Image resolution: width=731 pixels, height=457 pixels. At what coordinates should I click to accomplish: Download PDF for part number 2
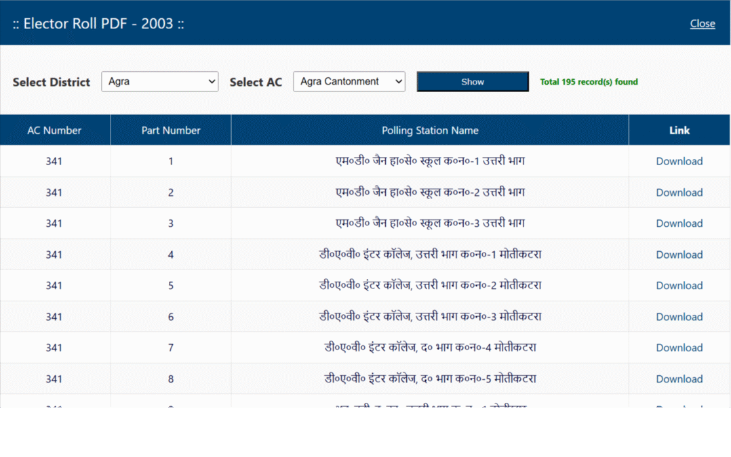pyautogui.click(x=679, y=192)
